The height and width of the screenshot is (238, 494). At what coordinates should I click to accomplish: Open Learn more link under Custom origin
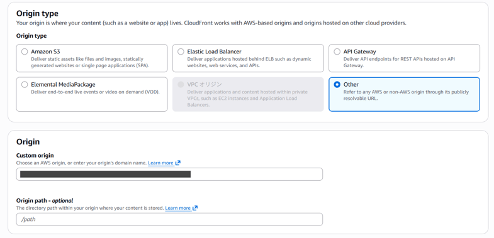pyautogui.click(x=160, y=163)
